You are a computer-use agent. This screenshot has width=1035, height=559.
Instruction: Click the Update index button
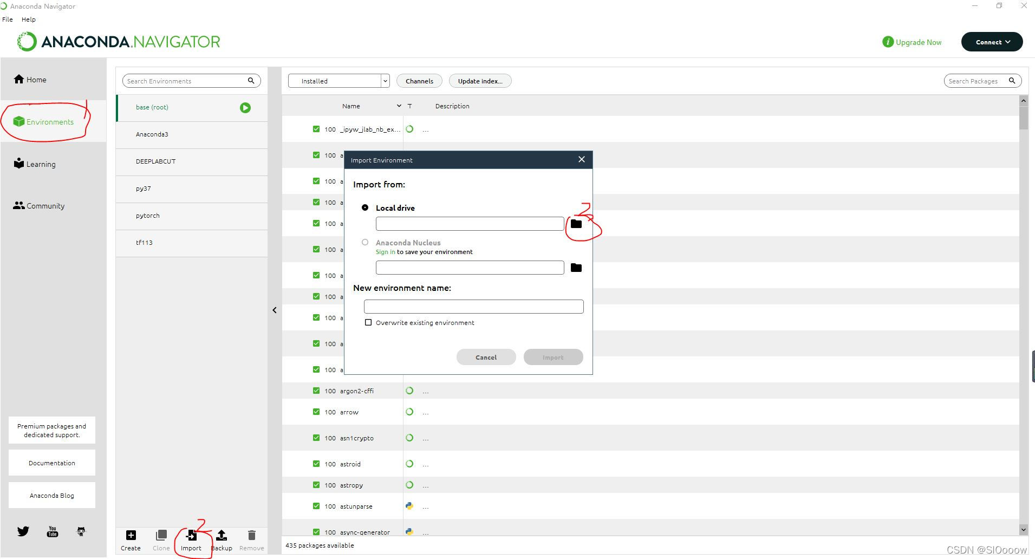pos(480,81)
